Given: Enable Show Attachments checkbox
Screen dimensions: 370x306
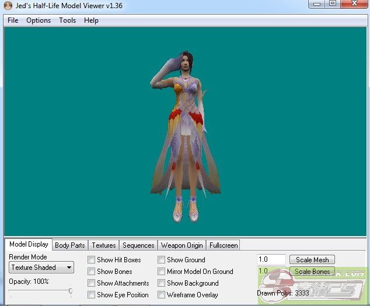Looking at the screenshot, I should [91, 283].
